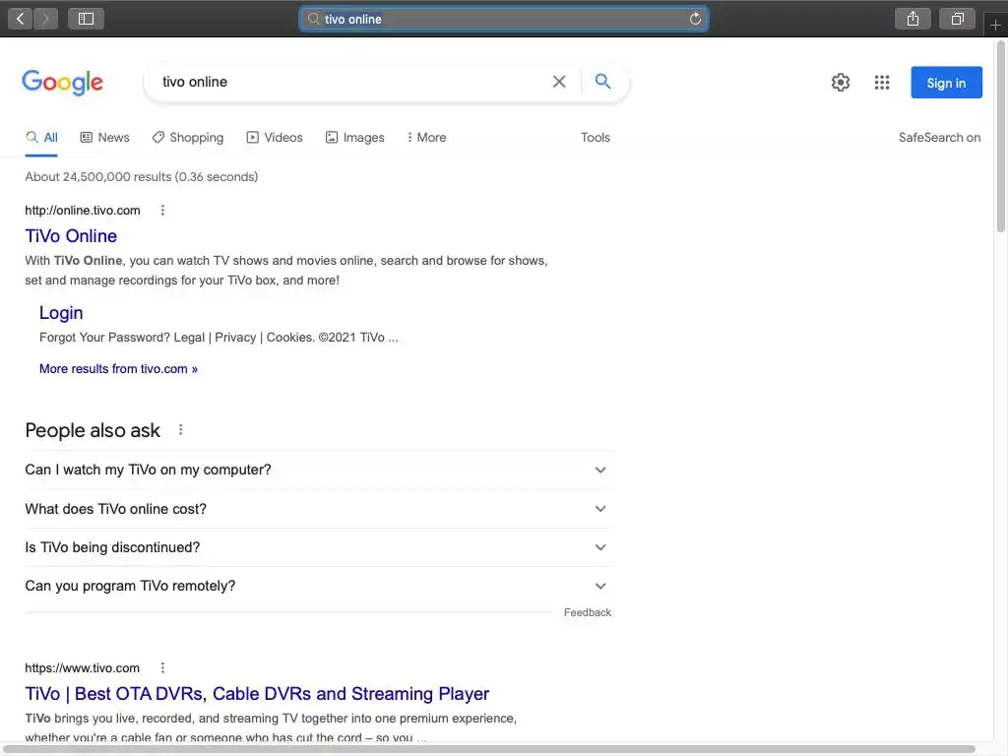
Task: Click the http://online.tivo.com URL text
Action: click(x=83, y=211)
